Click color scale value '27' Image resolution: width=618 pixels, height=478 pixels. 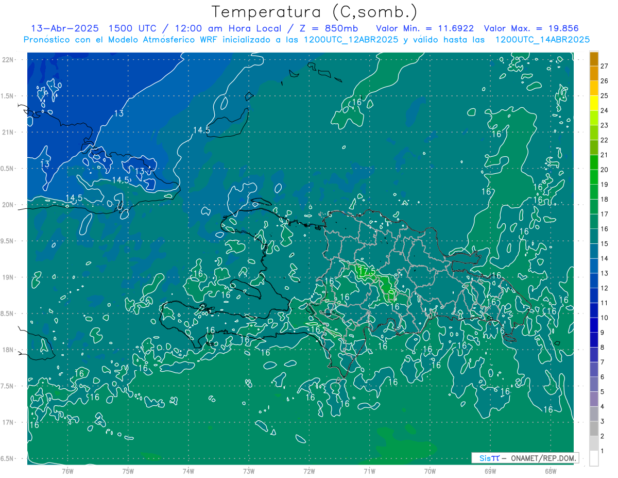(605, 66)
